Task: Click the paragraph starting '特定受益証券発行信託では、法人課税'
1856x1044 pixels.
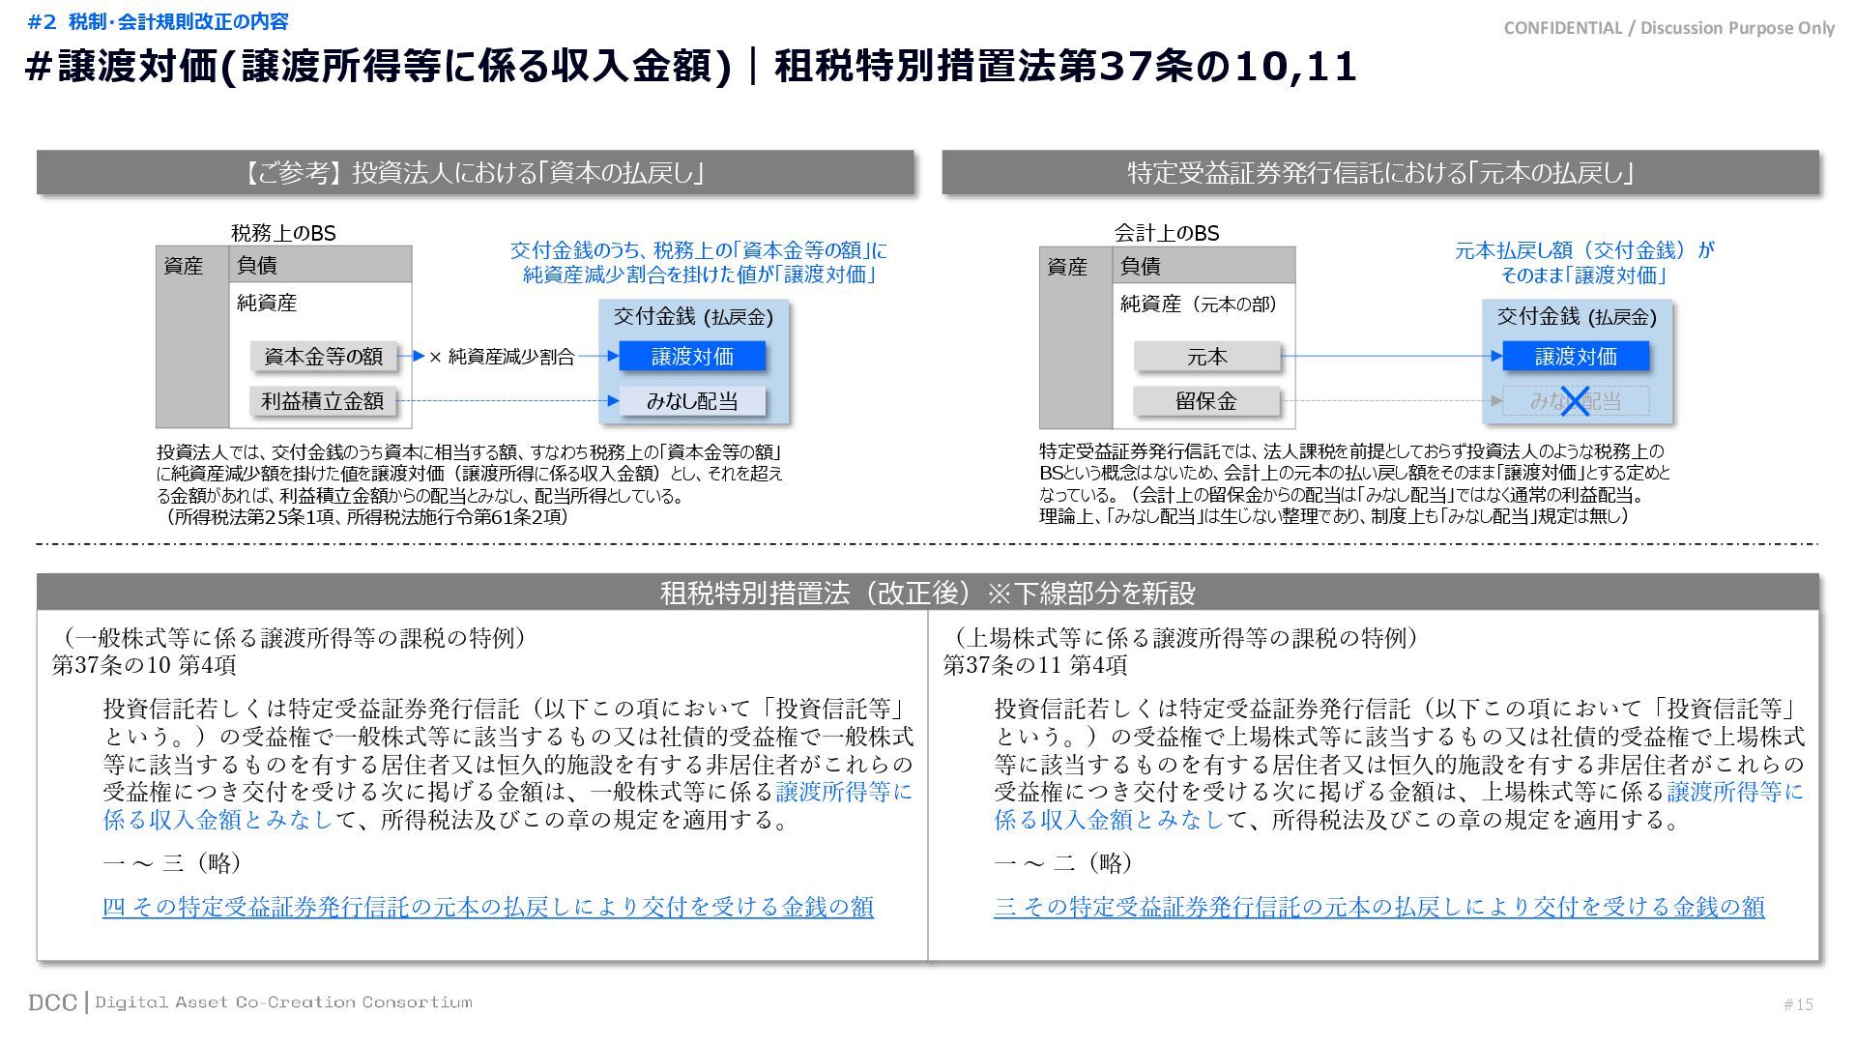Action: (x=1354, y=483)
